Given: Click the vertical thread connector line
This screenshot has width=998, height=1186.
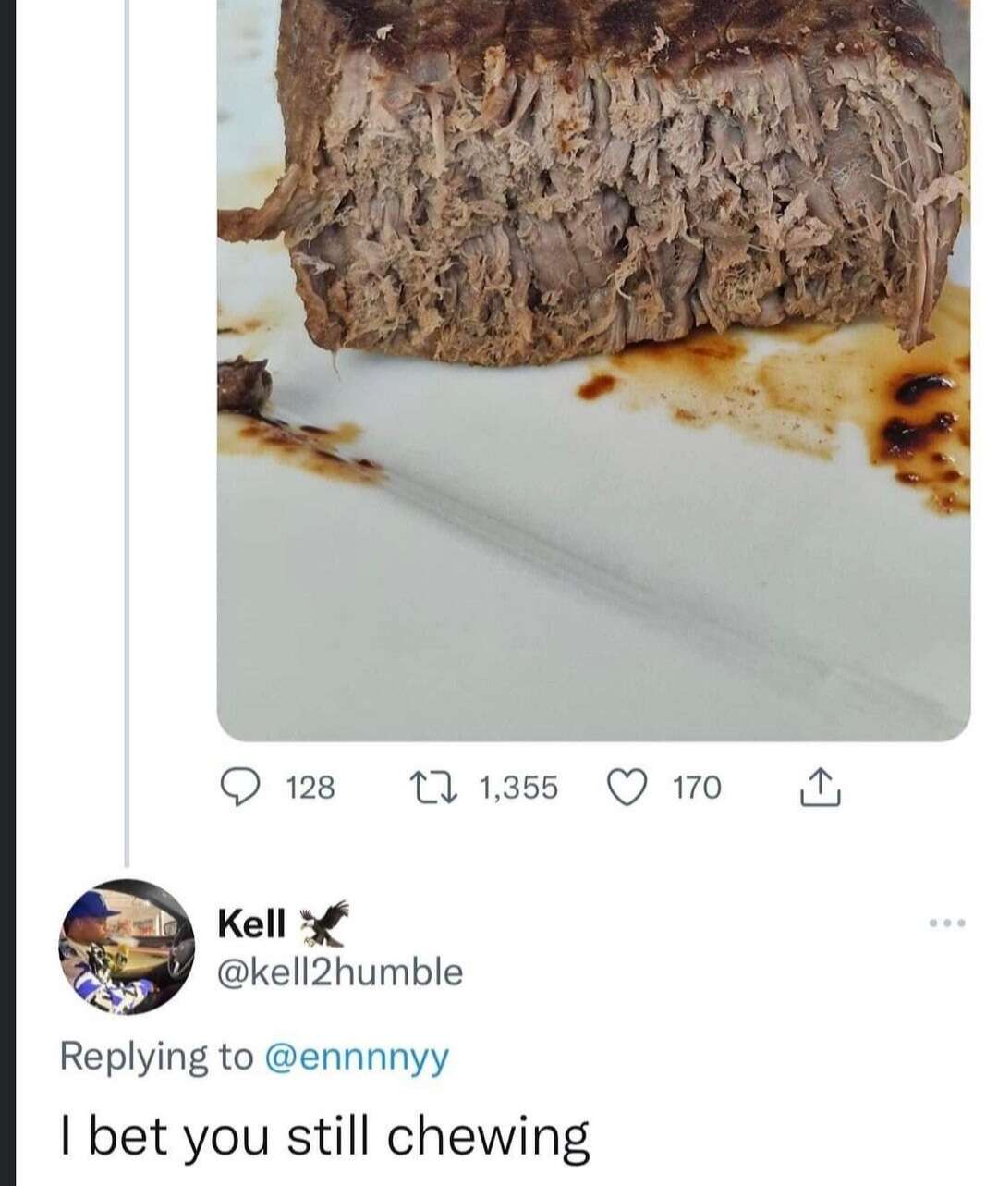Looking at the screenshot, I should coord(126,425).
